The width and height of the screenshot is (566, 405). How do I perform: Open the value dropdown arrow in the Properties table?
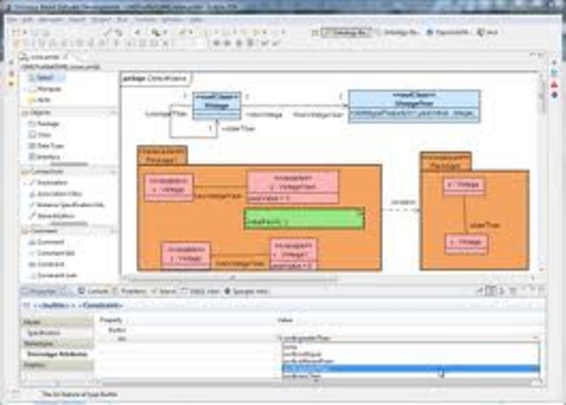pos(535,338)
